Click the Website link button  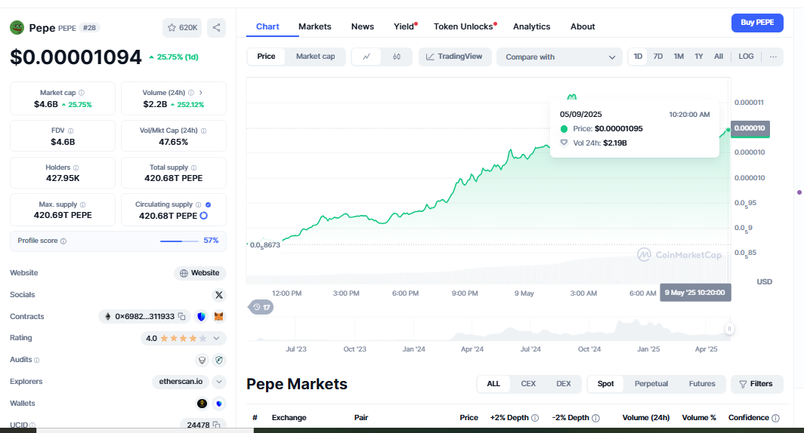pos(200,273)
